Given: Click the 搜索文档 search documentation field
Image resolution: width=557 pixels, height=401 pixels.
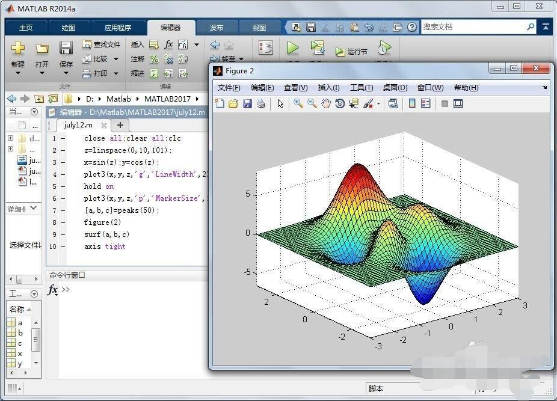Looking at the screenshot, I should tap(473, 27).
